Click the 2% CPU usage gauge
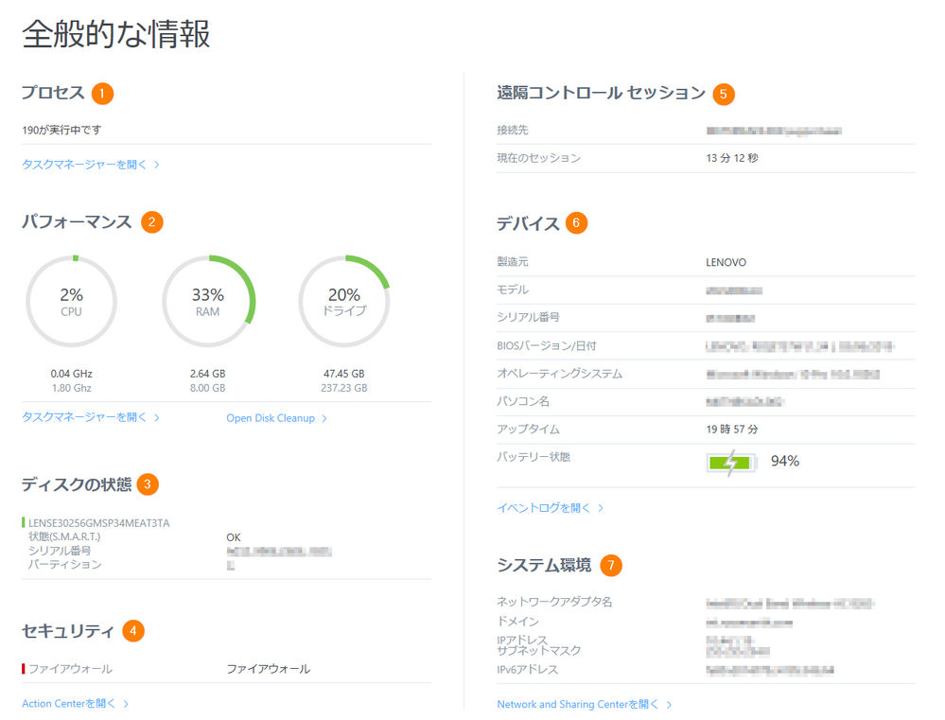This screenshot has width=945, height=720. (x=71, y=301)
